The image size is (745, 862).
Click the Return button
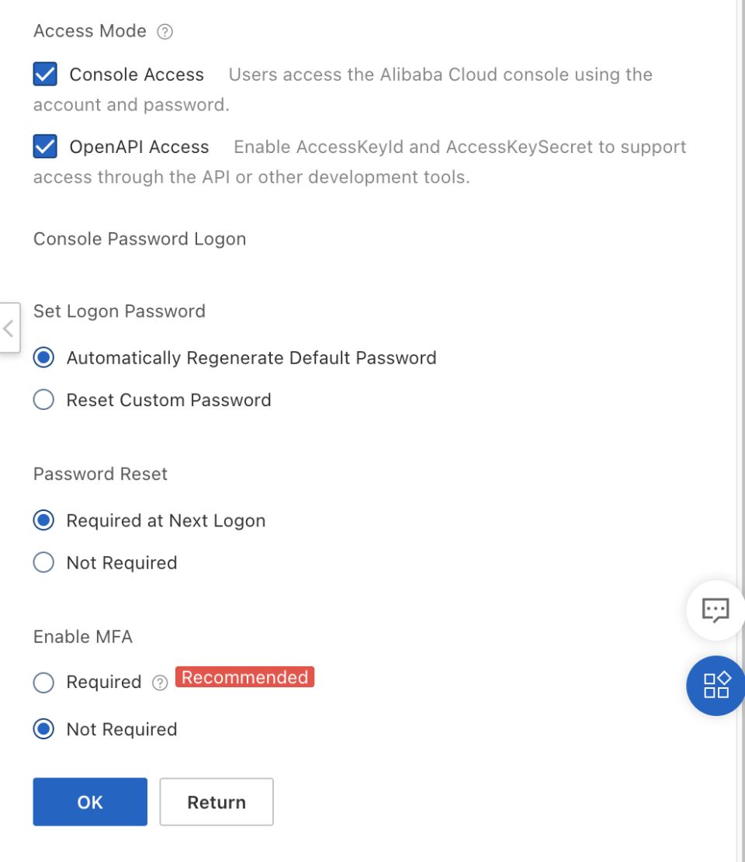click(217, 802)
